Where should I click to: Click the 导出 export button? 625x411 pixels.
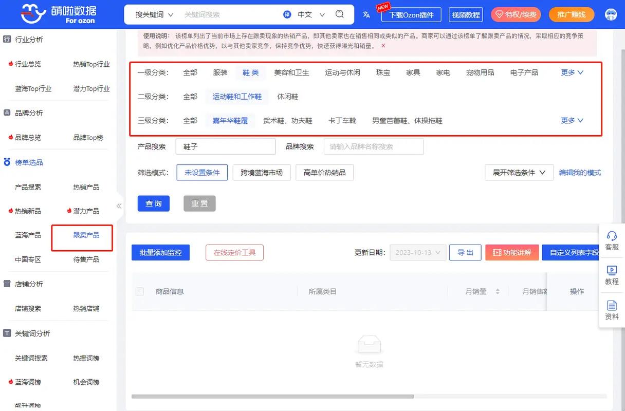465,253
